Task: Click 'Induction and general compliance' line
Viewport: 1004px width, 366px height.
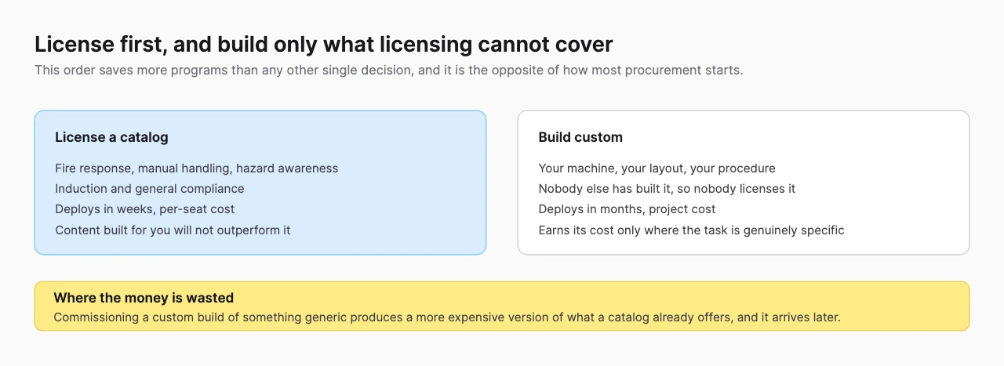Action: click(150, 189)
